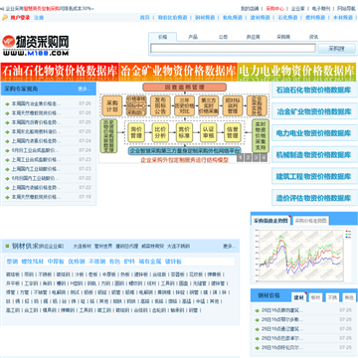Screen dimensions: 358x358
Task: Open 木材频道 in navigation bar
Action: coord(343,18)
